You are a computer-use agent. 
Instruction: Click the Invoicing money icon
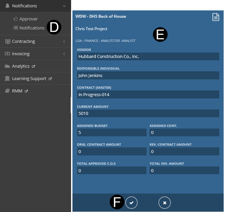(x=7, y=54)
